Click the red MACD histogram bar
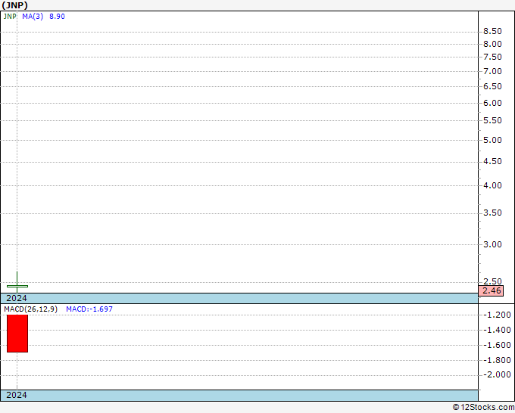 click(x=17, y=334)
